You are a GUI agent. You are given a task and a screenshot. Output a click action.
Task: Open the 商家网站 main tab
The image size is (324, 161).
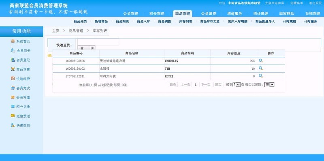pos(287,14)
